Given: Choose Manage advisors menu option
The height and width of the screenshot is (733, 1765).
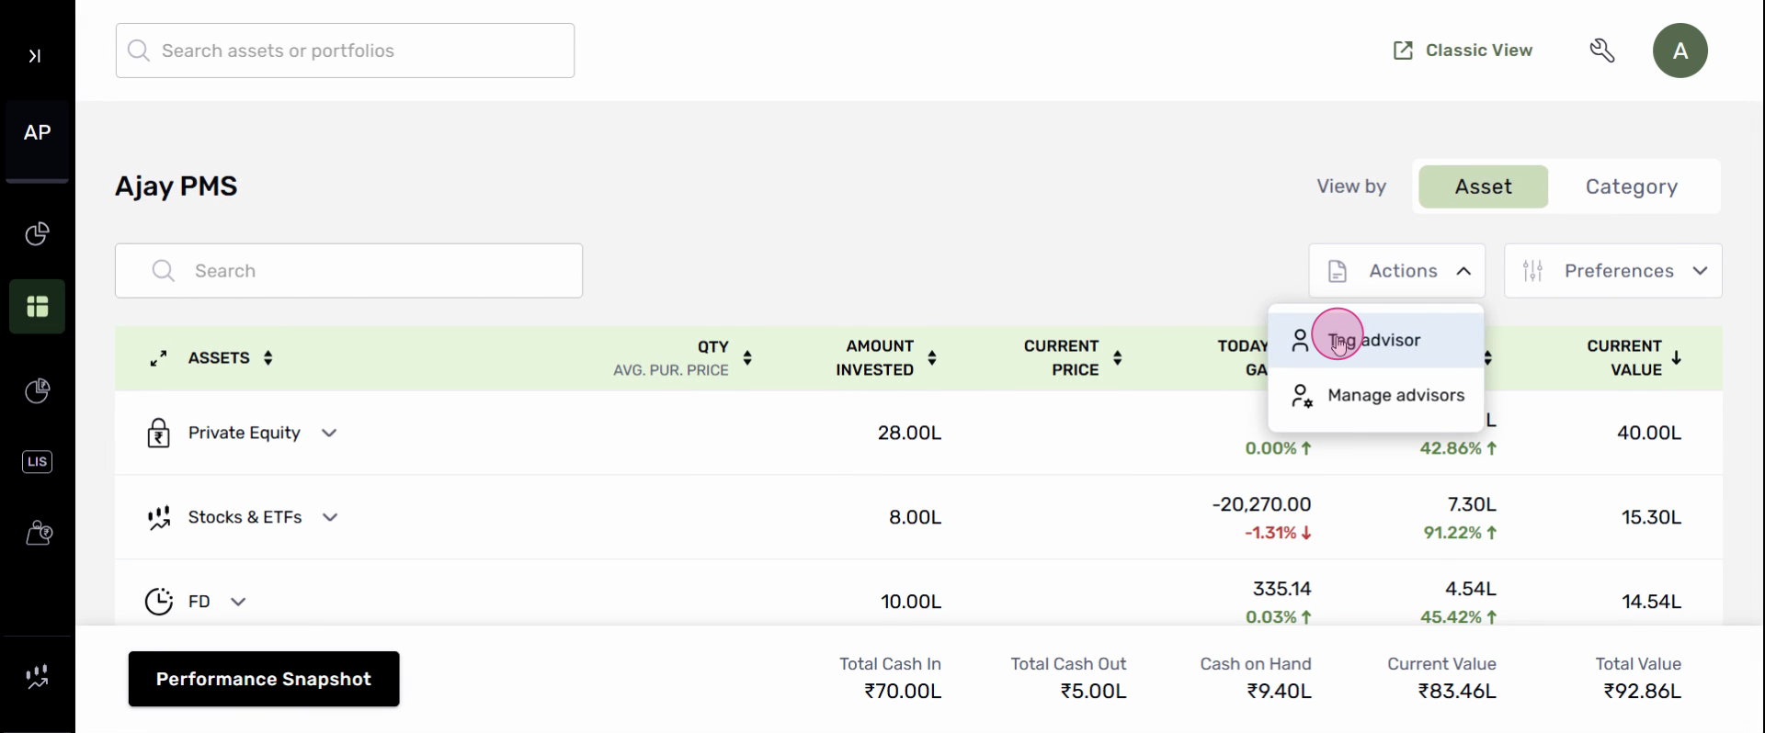Looking at the screenshot, I should pos(1395,395).
